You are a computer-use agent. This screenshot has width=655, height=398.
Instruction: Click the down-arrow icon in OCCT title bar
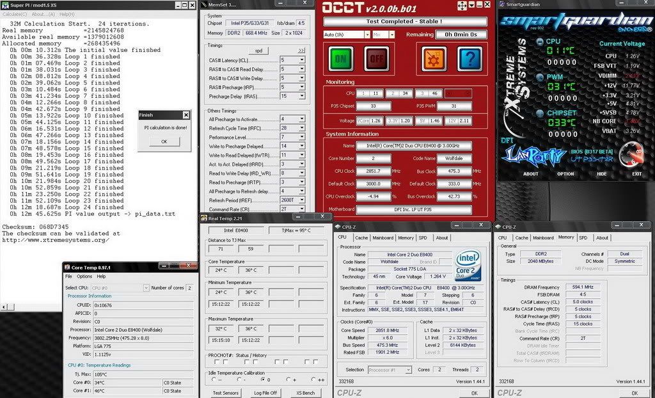click(x=471, y=5)
